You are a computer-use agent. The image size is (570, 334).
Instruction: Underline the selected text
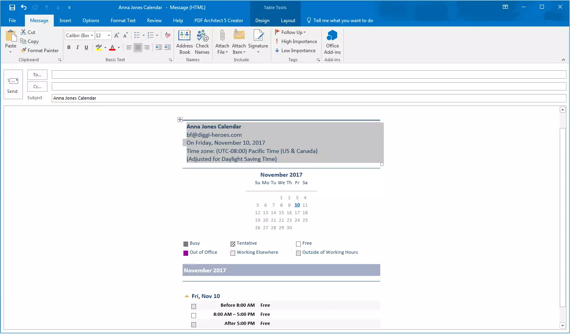coord(86,47)
